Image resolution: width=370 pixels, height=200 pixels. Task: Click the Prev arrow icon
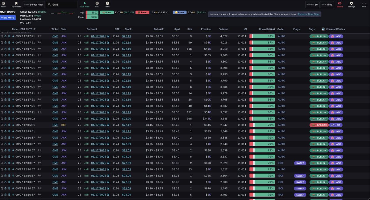click(97, 3)
